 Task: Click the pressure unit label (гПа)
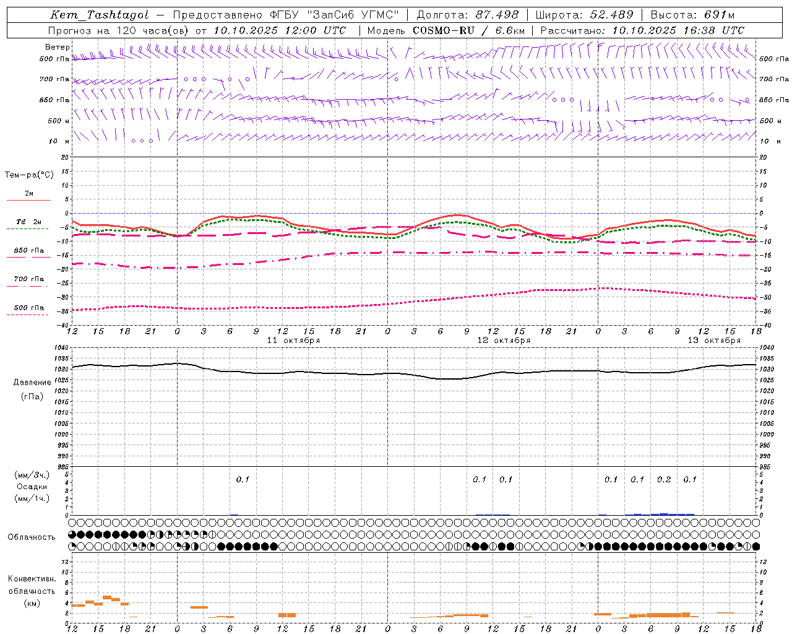32,397
